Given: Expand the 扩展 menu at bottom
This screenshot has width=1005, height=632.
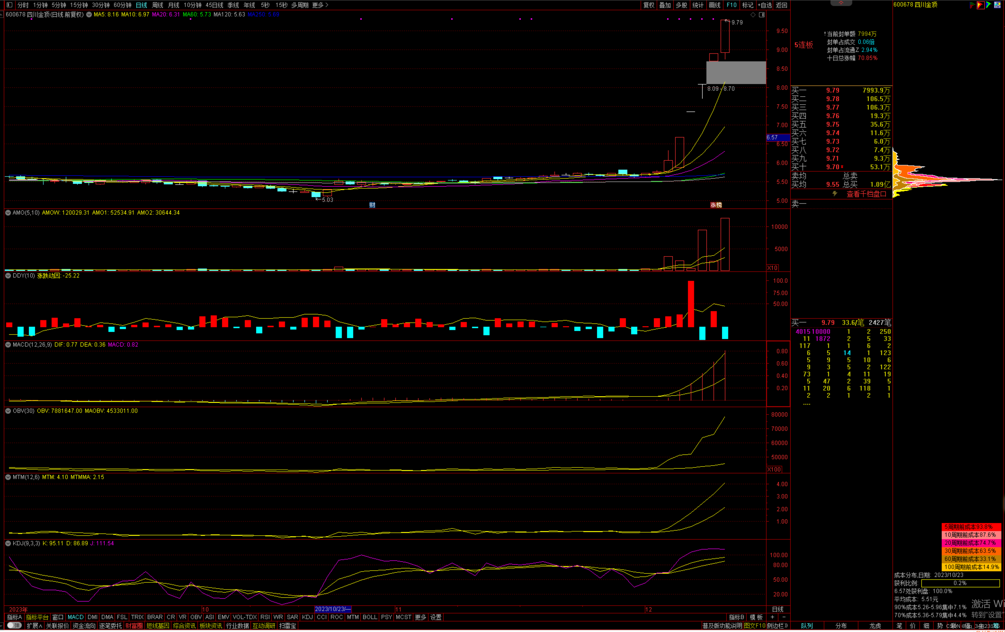Looking at the screenshot, I should tap(34, 626).
